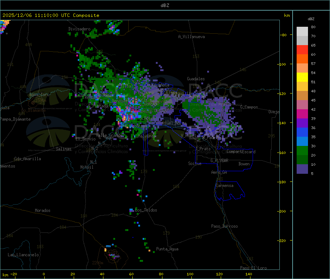Image resolution: width=330 pixels, height=279 pixels.
Task: Select the 'Los_Toldos' label
Action: tap(146, 210)
